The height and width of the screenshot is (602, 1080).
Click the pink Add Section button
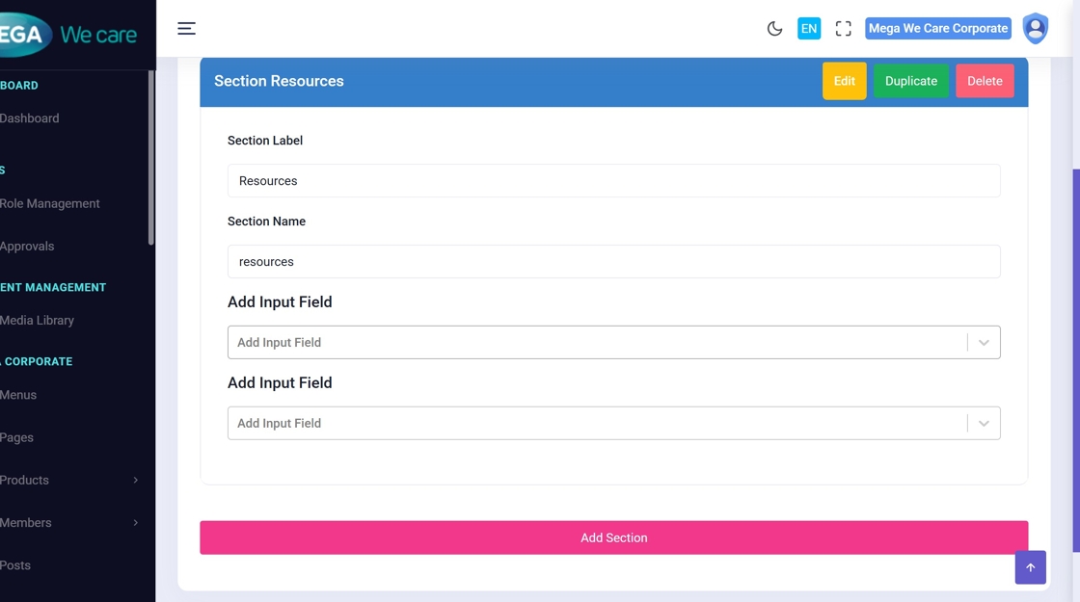pos(613,537)
